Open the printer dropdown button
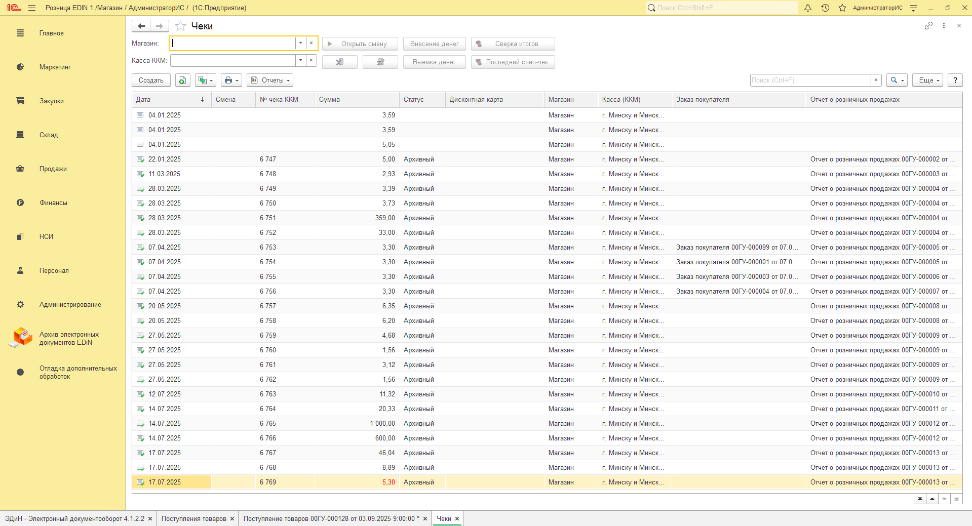This screenshot has height=526, width=972. [231, 80]
